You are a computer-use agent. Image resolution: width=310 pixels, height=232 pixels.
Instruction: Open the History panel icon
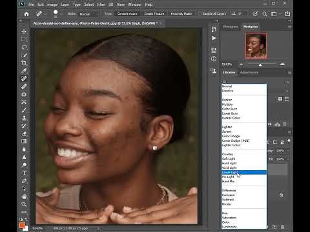(x=214, y=30)
